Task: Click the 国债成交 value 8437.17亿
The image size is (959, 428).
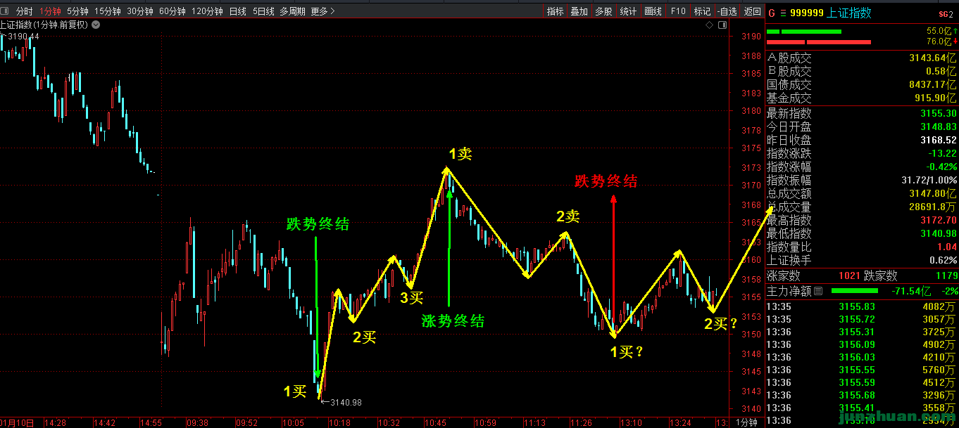Action: [933, 85]
